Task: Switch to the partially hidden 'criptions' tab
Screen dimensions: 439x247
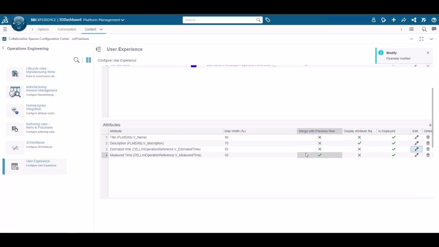Action: click(43, 29)
